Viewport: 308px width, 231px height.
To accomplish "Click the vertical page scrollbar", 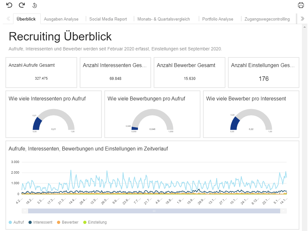I will point(305,128).
